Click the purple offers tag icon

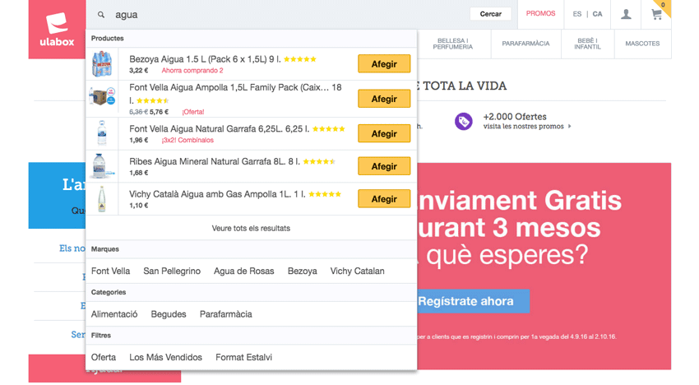pyautogui.click(x=463, y=122)
